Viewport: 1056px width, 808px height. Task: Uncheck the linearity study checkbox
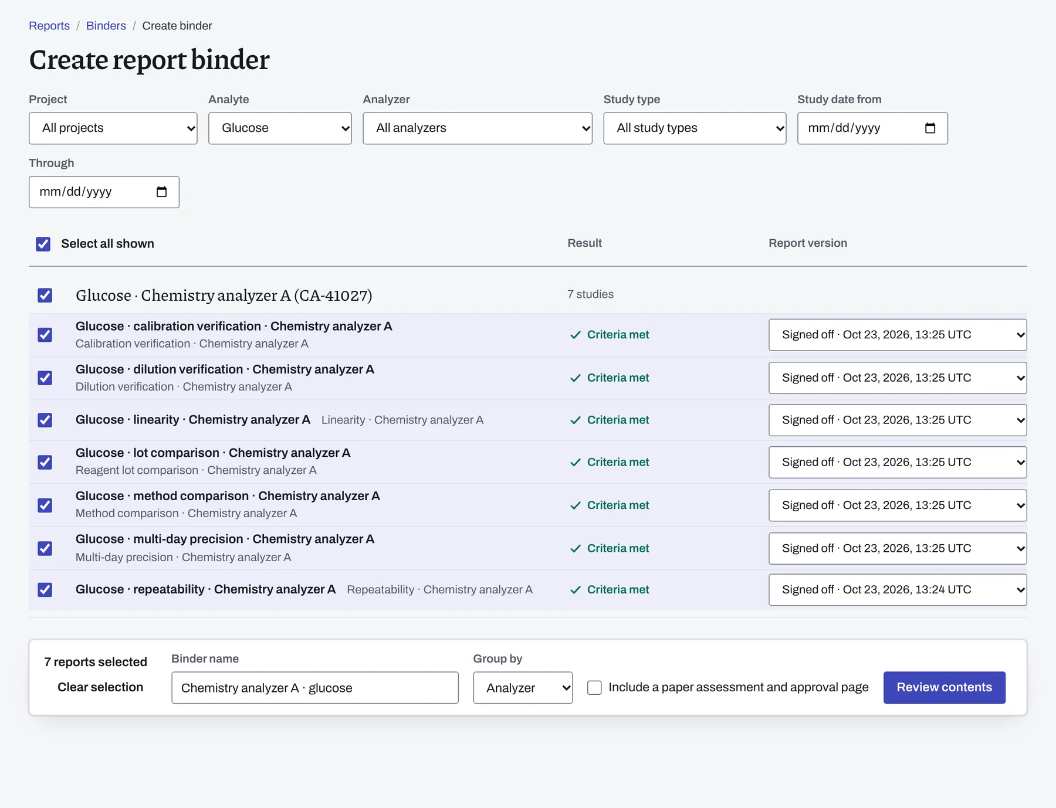[45, 420]
